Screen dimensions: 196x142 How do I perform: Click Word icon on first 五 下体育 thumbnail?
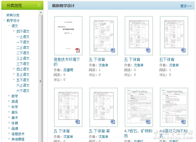(x=113, y=50)
